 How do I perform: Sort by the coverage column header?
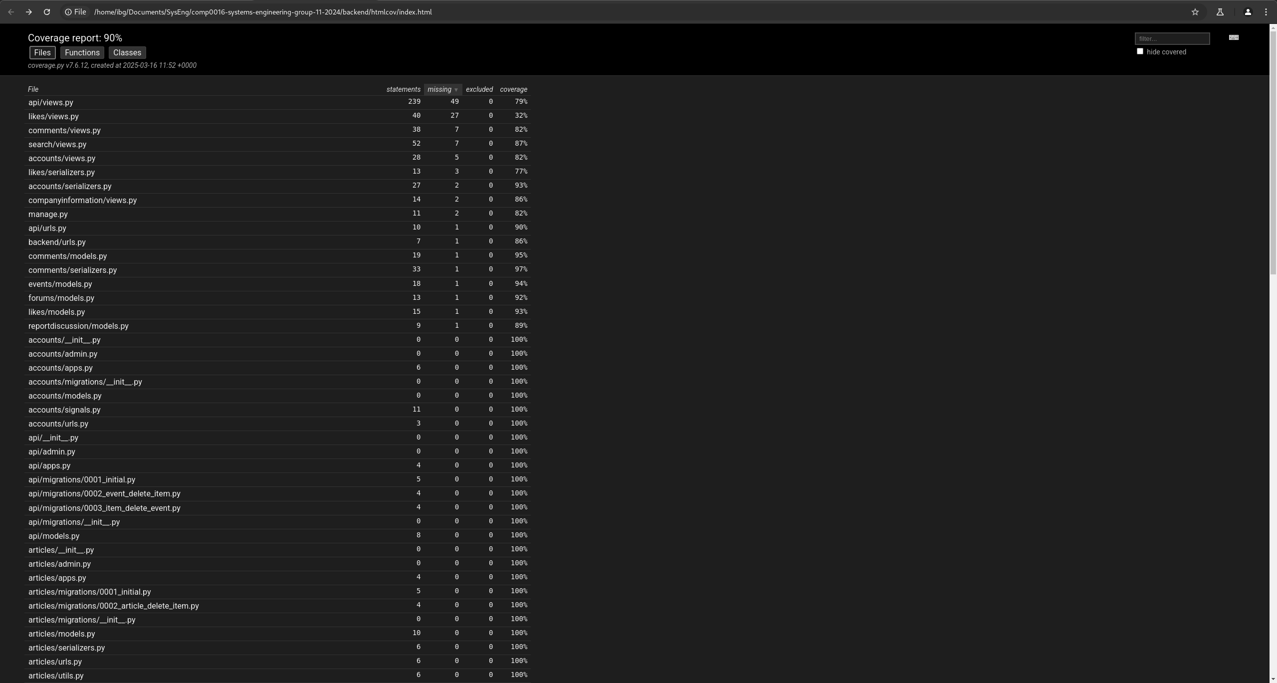pos(513,89)
